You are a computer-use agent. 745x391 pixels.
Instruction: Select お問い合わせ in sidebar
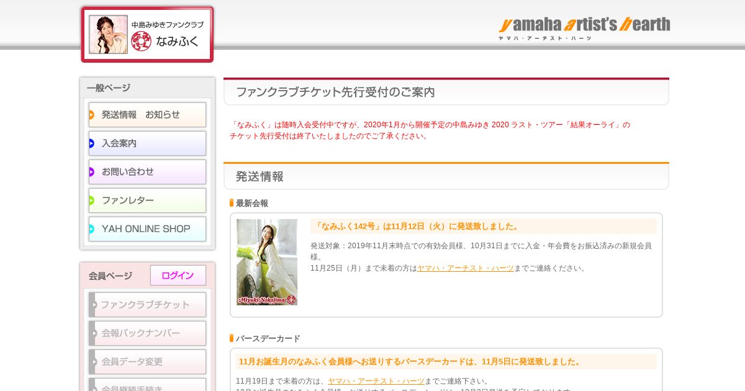click(147, 172)
